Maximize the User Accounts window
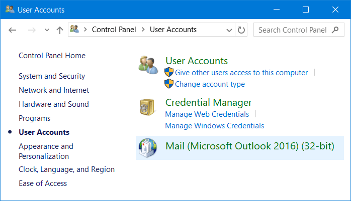This screenshot has width=351, height=201. coord(306,10)
